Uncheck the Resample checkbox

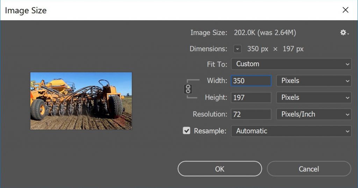coord(187,130)
